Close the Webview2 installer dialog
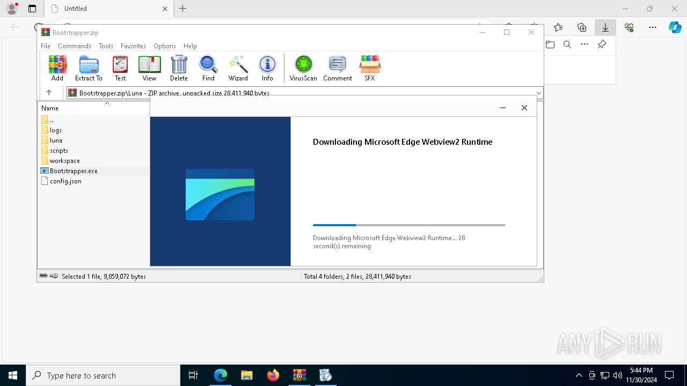This screenshot has width=687, height=386. coord(524,108)
